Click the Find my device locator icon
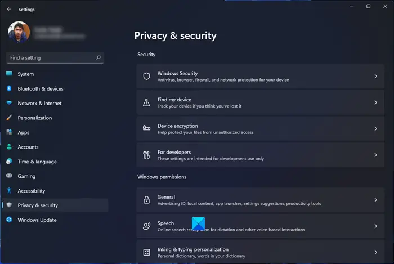Viewport: 394px width, 264px height. click(x=146, y=102)
